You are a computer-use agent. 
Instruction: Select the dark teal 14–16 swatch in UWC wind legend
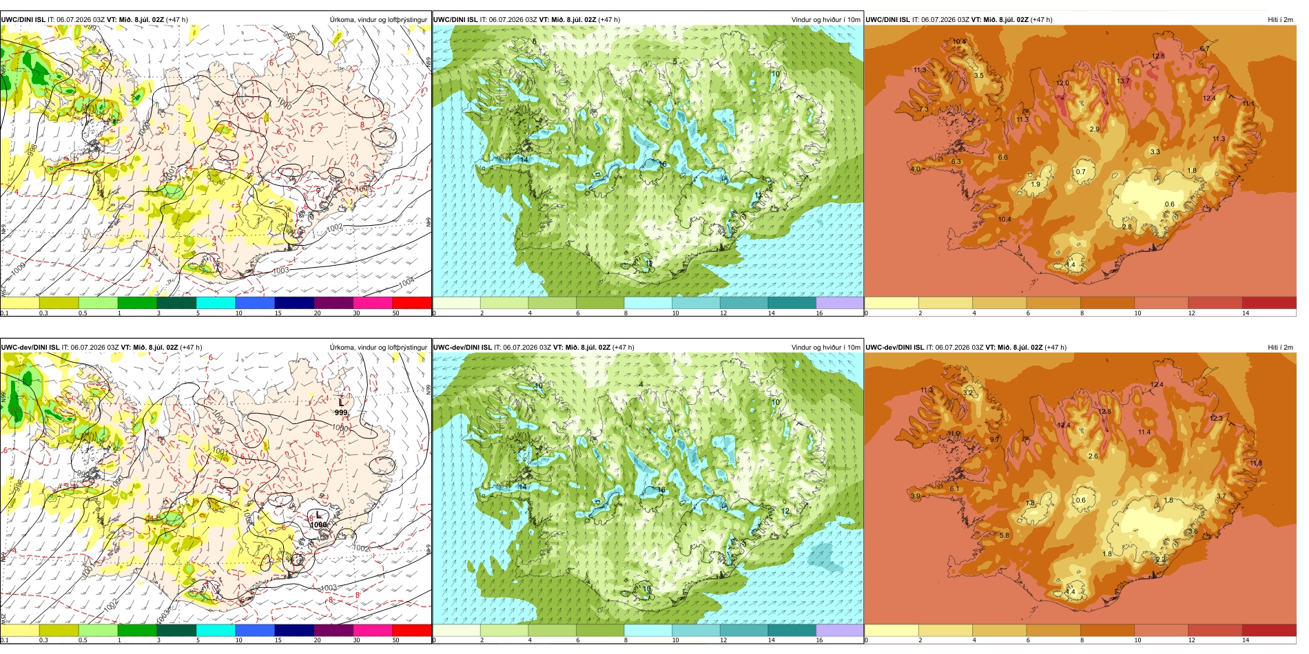pyautogui.click(x=792, y=303)
